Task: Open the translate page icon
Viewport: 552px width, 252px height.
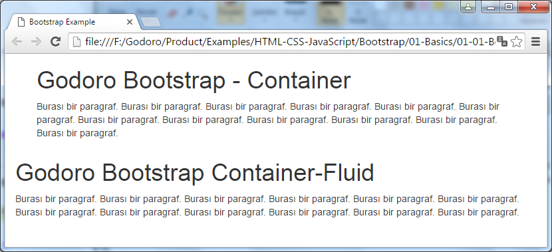Action: point(502,41)
